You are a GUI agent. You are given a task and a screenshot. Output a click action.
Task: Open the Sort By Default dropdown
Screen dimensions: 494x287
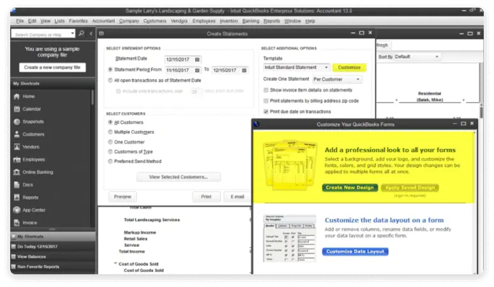click(417, 57)
